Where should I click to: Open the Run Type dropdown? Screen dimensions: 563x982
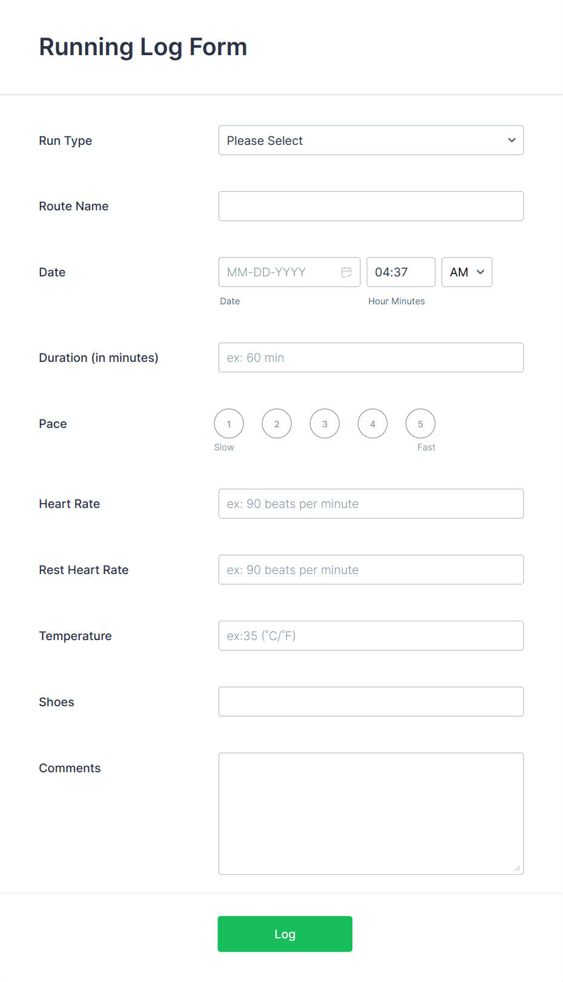tap(371, 140)
